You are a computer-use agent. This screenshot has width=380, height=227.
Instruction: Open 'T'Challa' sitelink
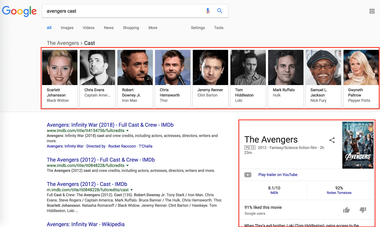point(145,146)
